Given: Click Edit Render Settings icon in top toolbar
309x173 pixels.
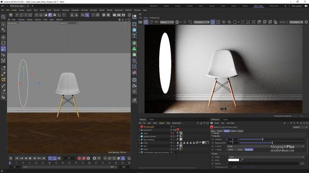Looking at the screenshot, I should click(x=124, y=15).
